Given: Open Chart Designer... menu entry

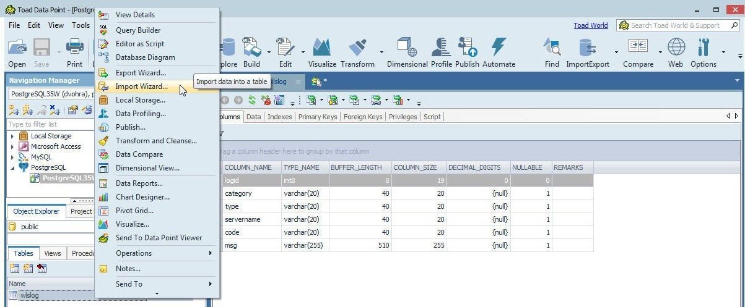Looking at the screenshot, I should (142, 197).
